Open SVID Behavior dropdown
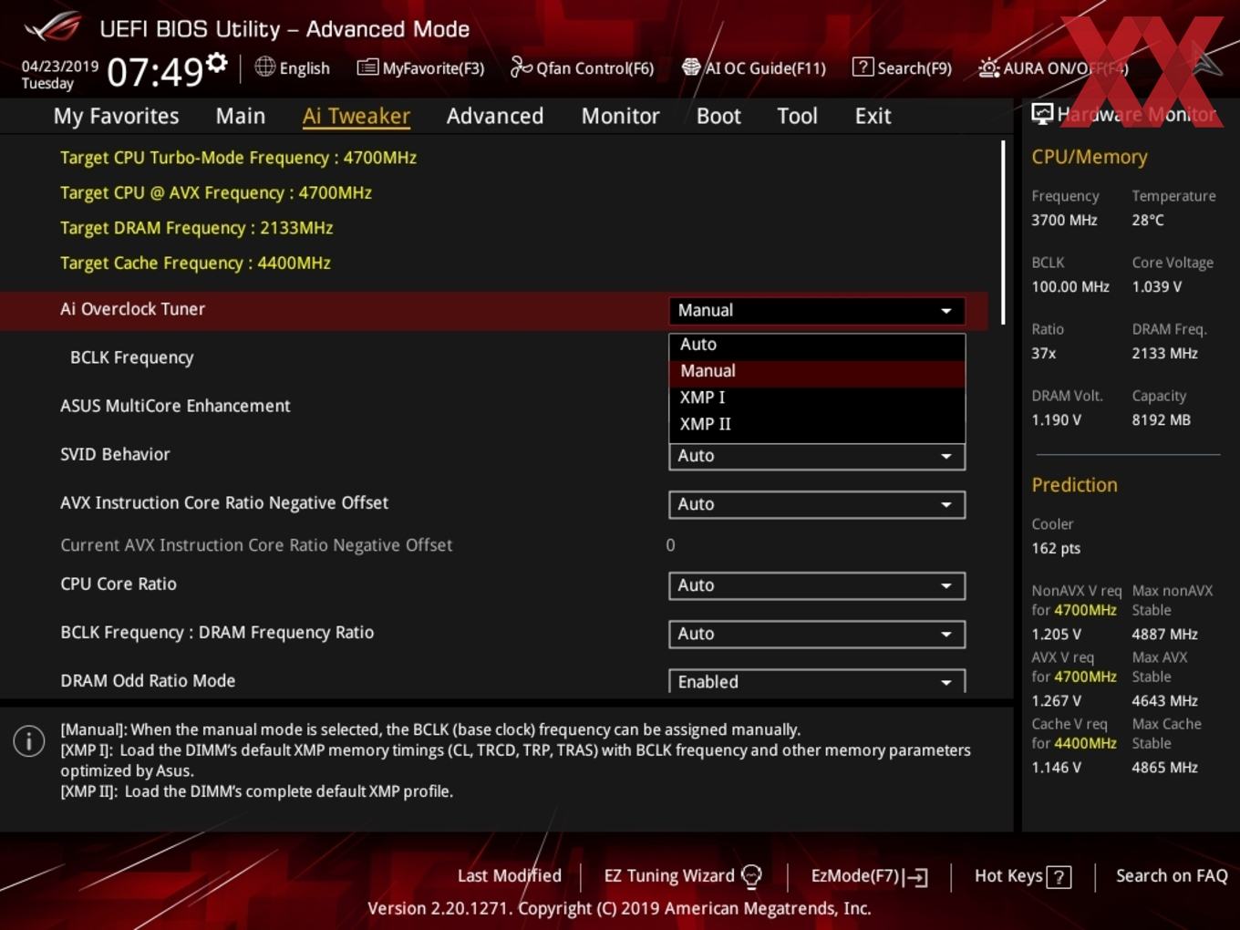This screenshot has width=1240, height=930. pos(817,456)
